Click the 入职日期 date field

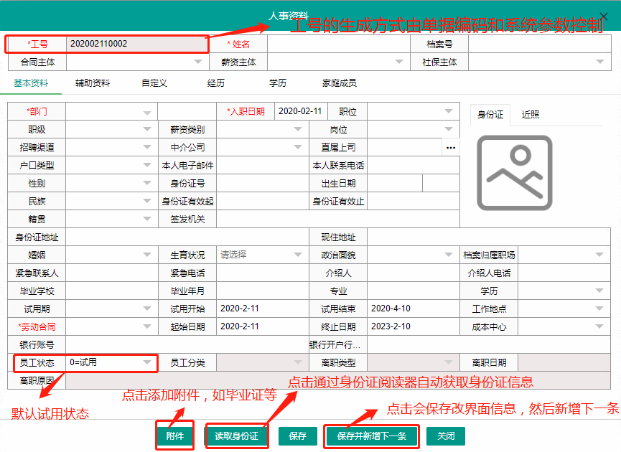pyautogui.click(x=300, y=111)
